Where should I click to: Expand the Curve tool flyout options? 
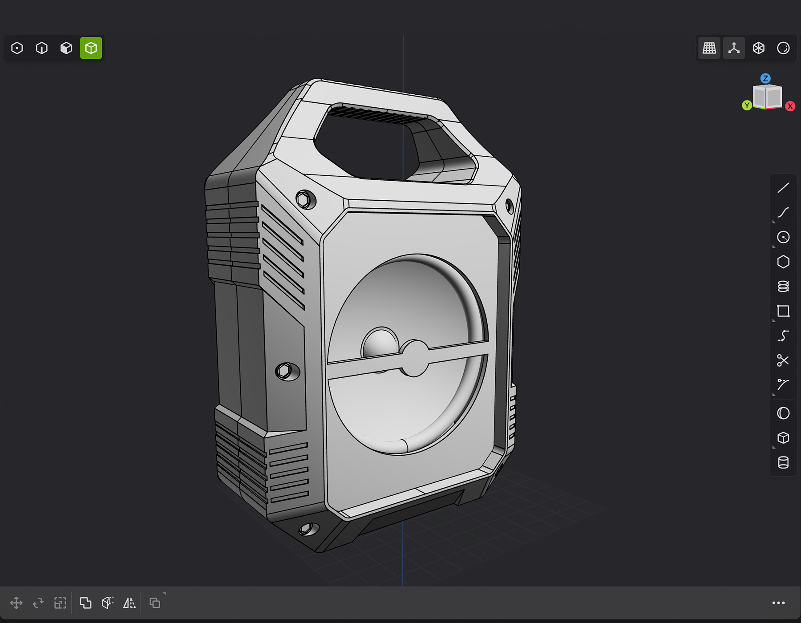pyautogui.click(x=774, y=221)
